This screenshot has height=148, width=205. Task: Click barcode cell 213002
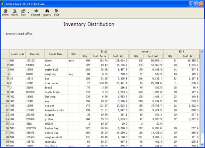[x=35, y=65]
